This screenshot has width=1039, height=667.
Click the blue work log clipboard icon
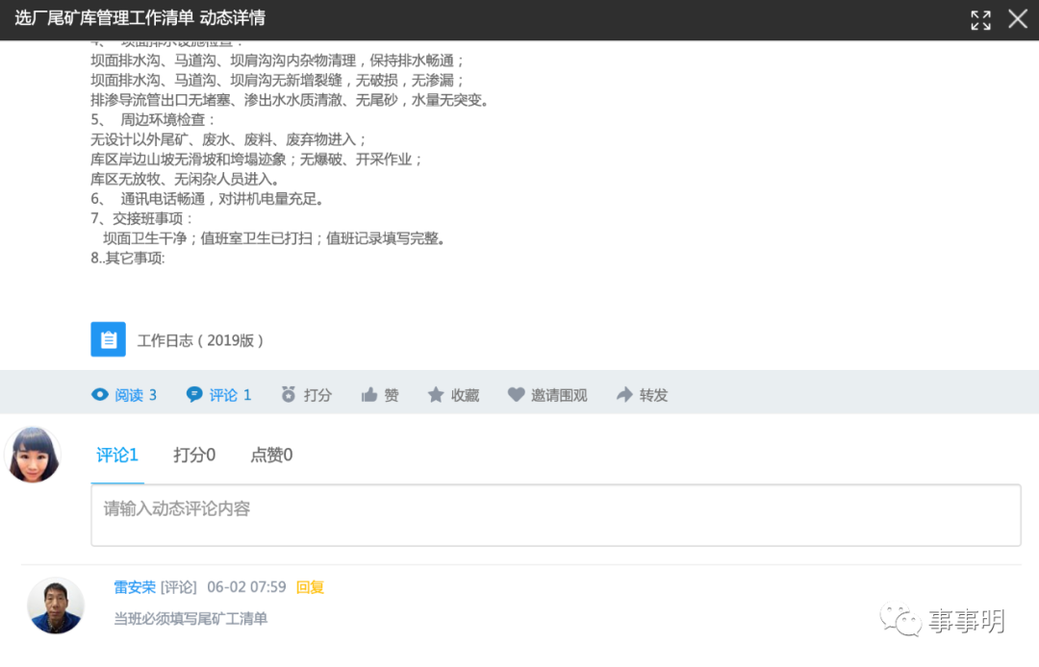pos(108,339)
